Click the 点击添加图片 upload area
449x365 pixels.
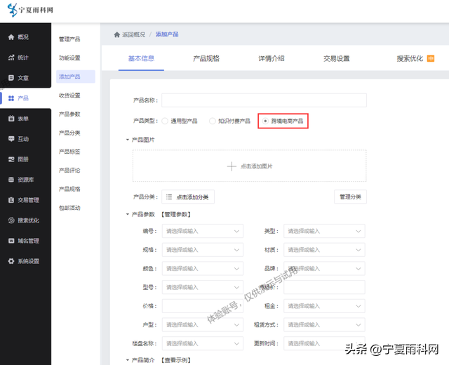pyautogui.click(x=250, y=166)
